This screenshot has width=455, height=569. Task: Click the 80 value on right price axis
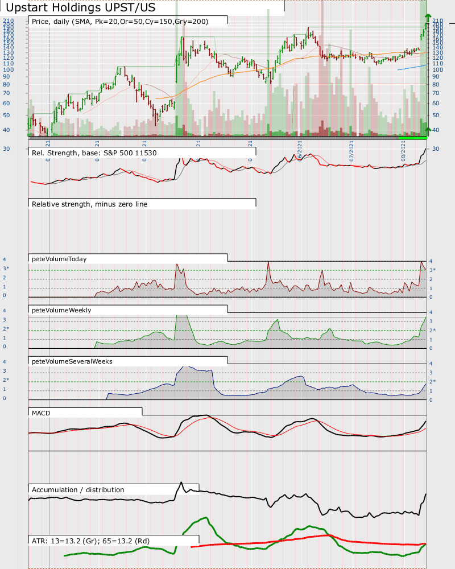pyautogui.click(x=436, y=85)
